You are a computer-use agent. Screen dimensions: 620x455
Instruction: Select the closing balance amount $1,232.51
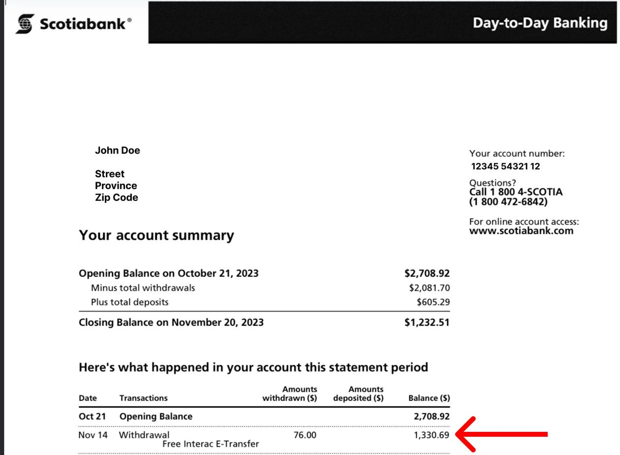click(427, 322)
